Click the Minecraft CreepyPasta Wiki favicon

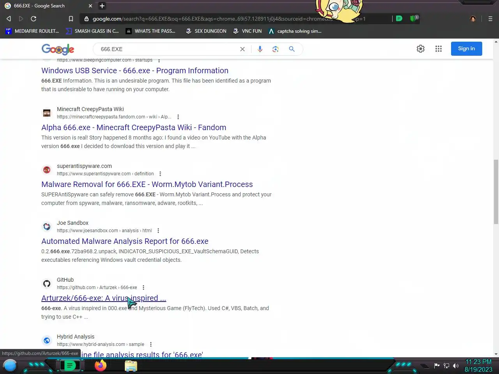click(47, 113)
